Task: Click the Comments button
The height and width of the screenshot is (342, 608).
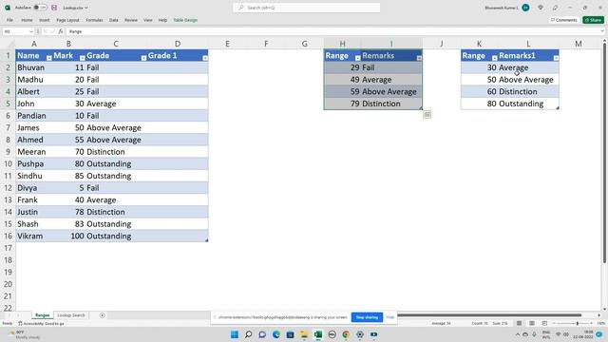Action: pos(563,20)
